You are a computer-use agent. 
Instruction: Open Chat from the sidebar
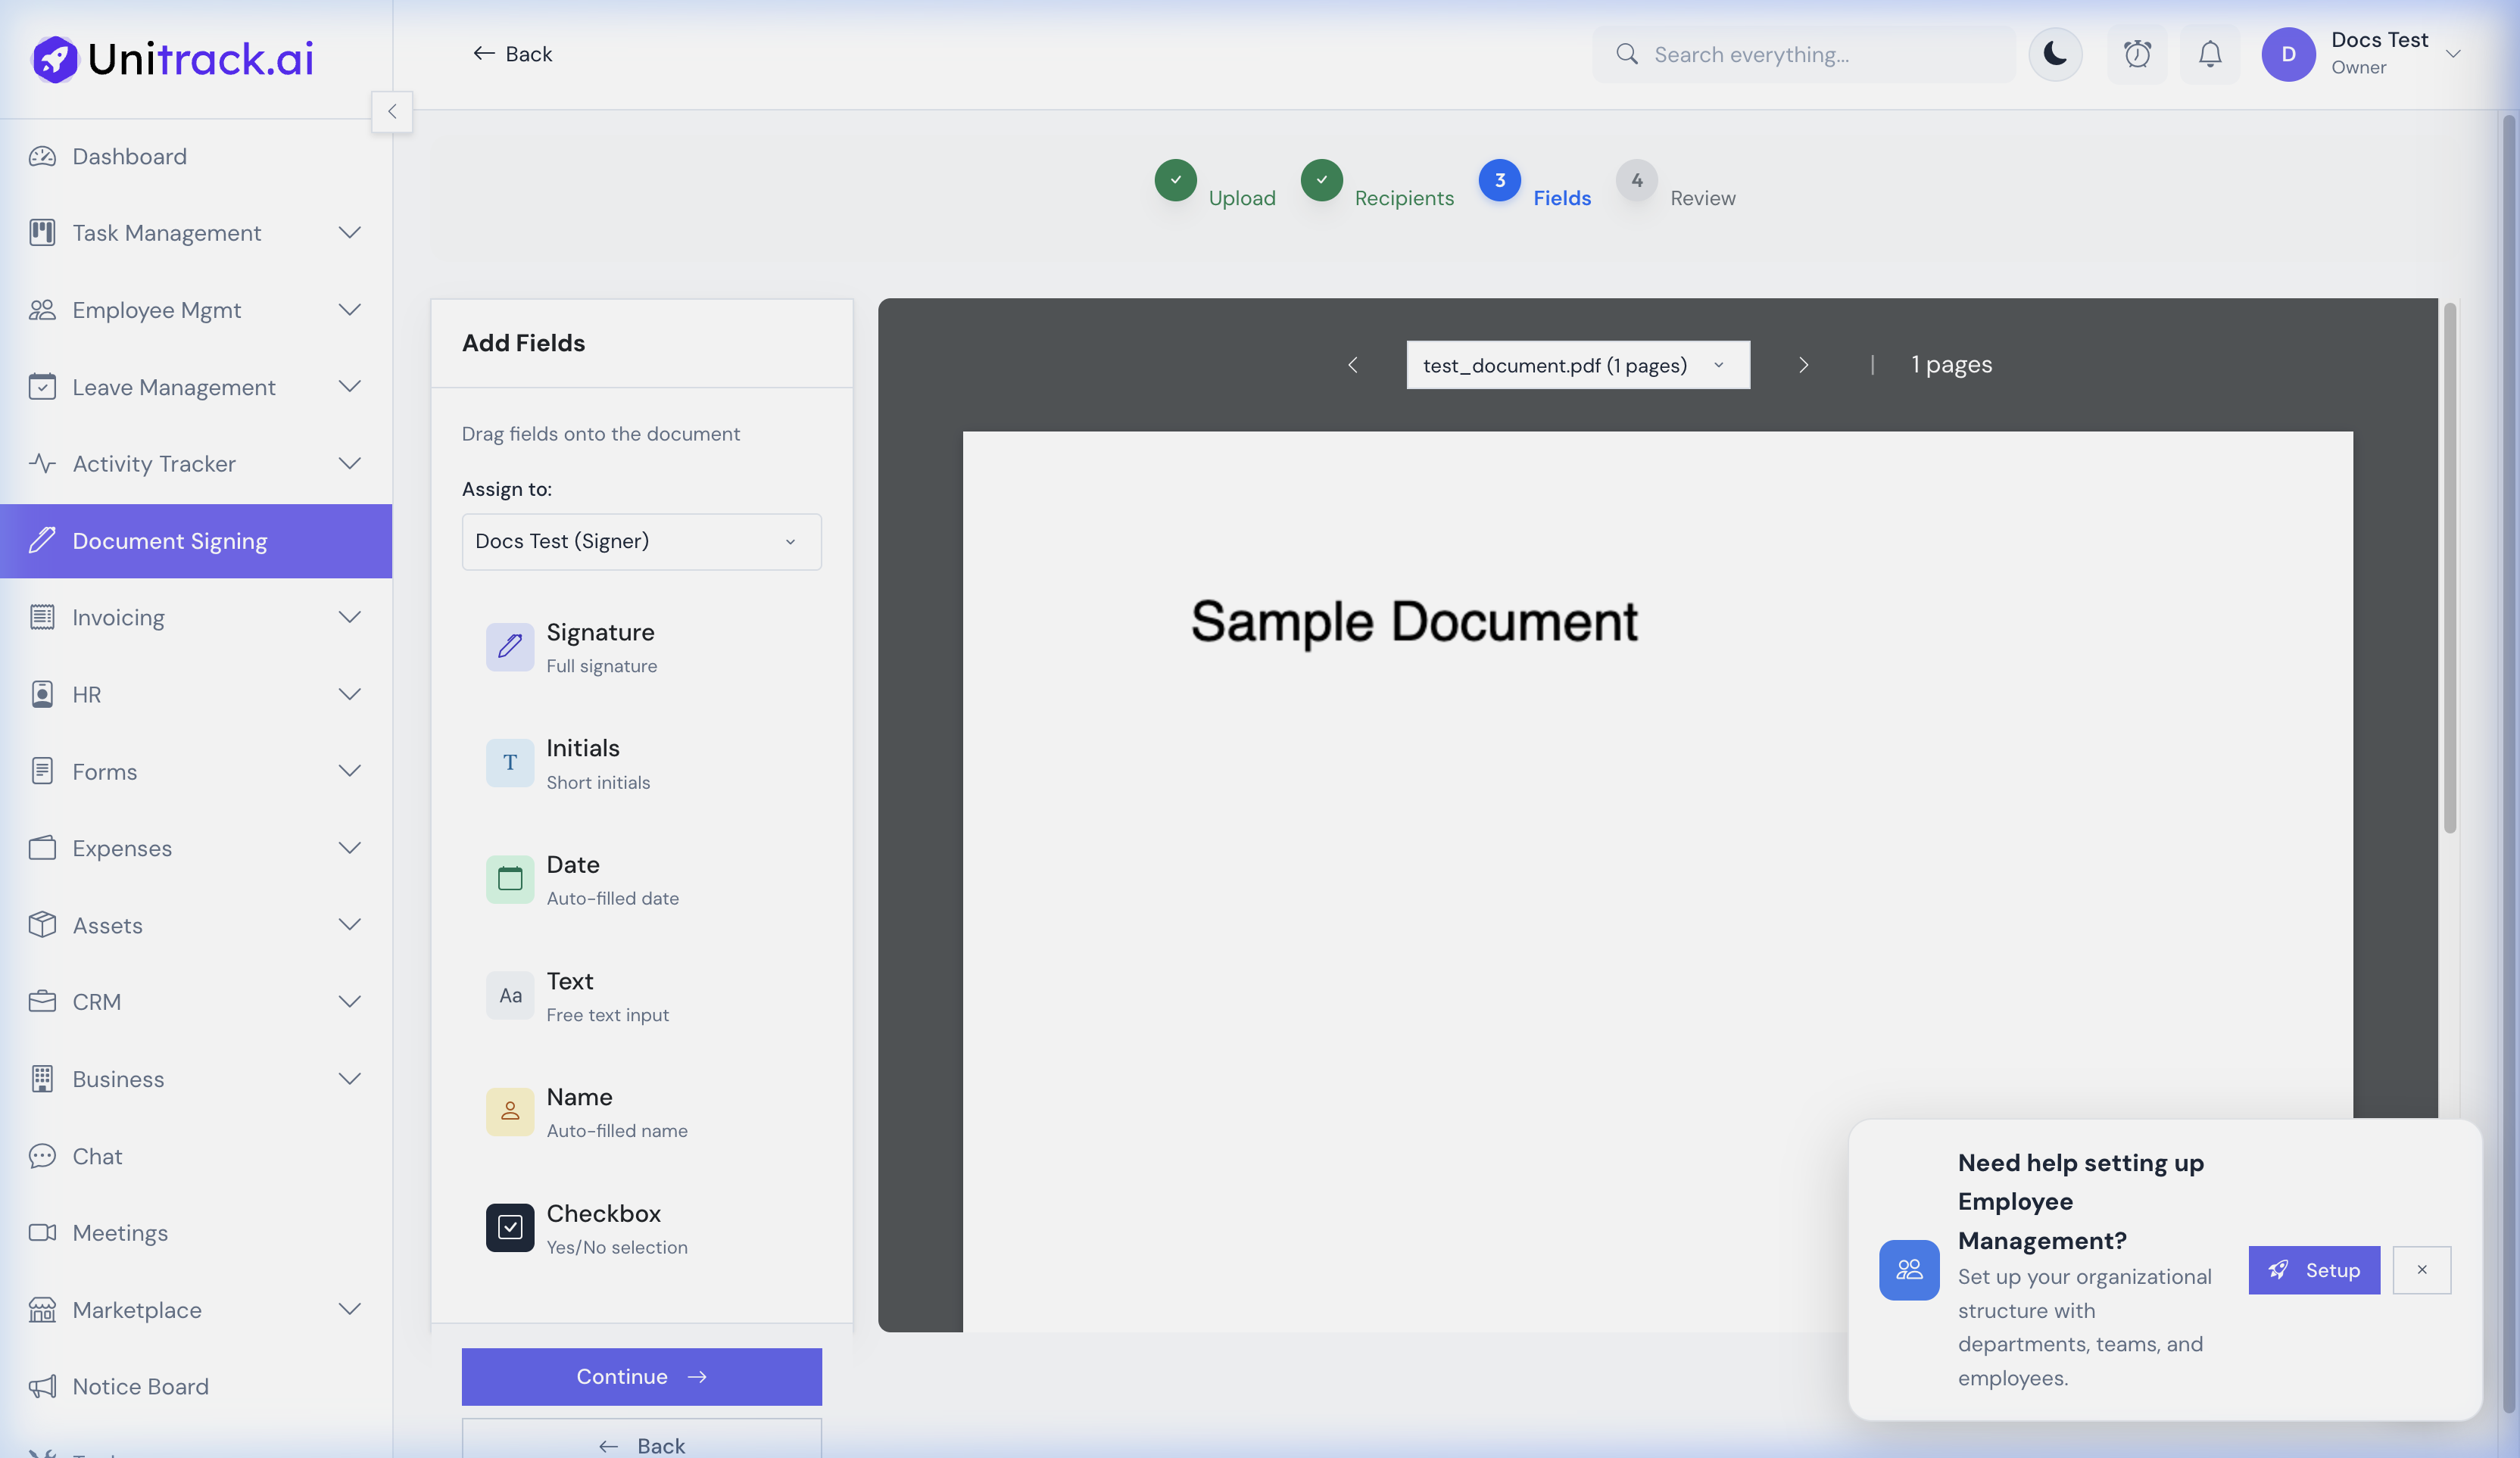97,1155
